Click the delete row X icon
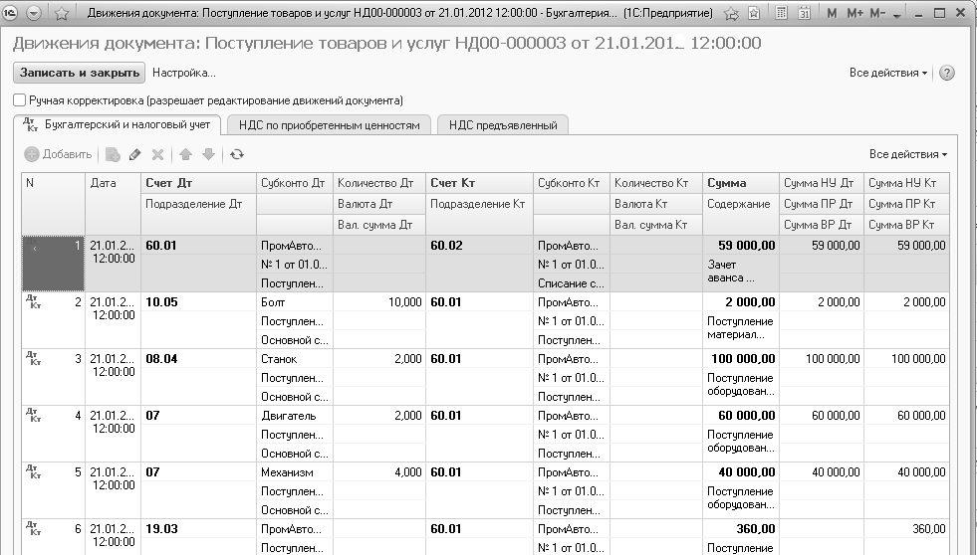Screen dimensions: 977x555 157,154
